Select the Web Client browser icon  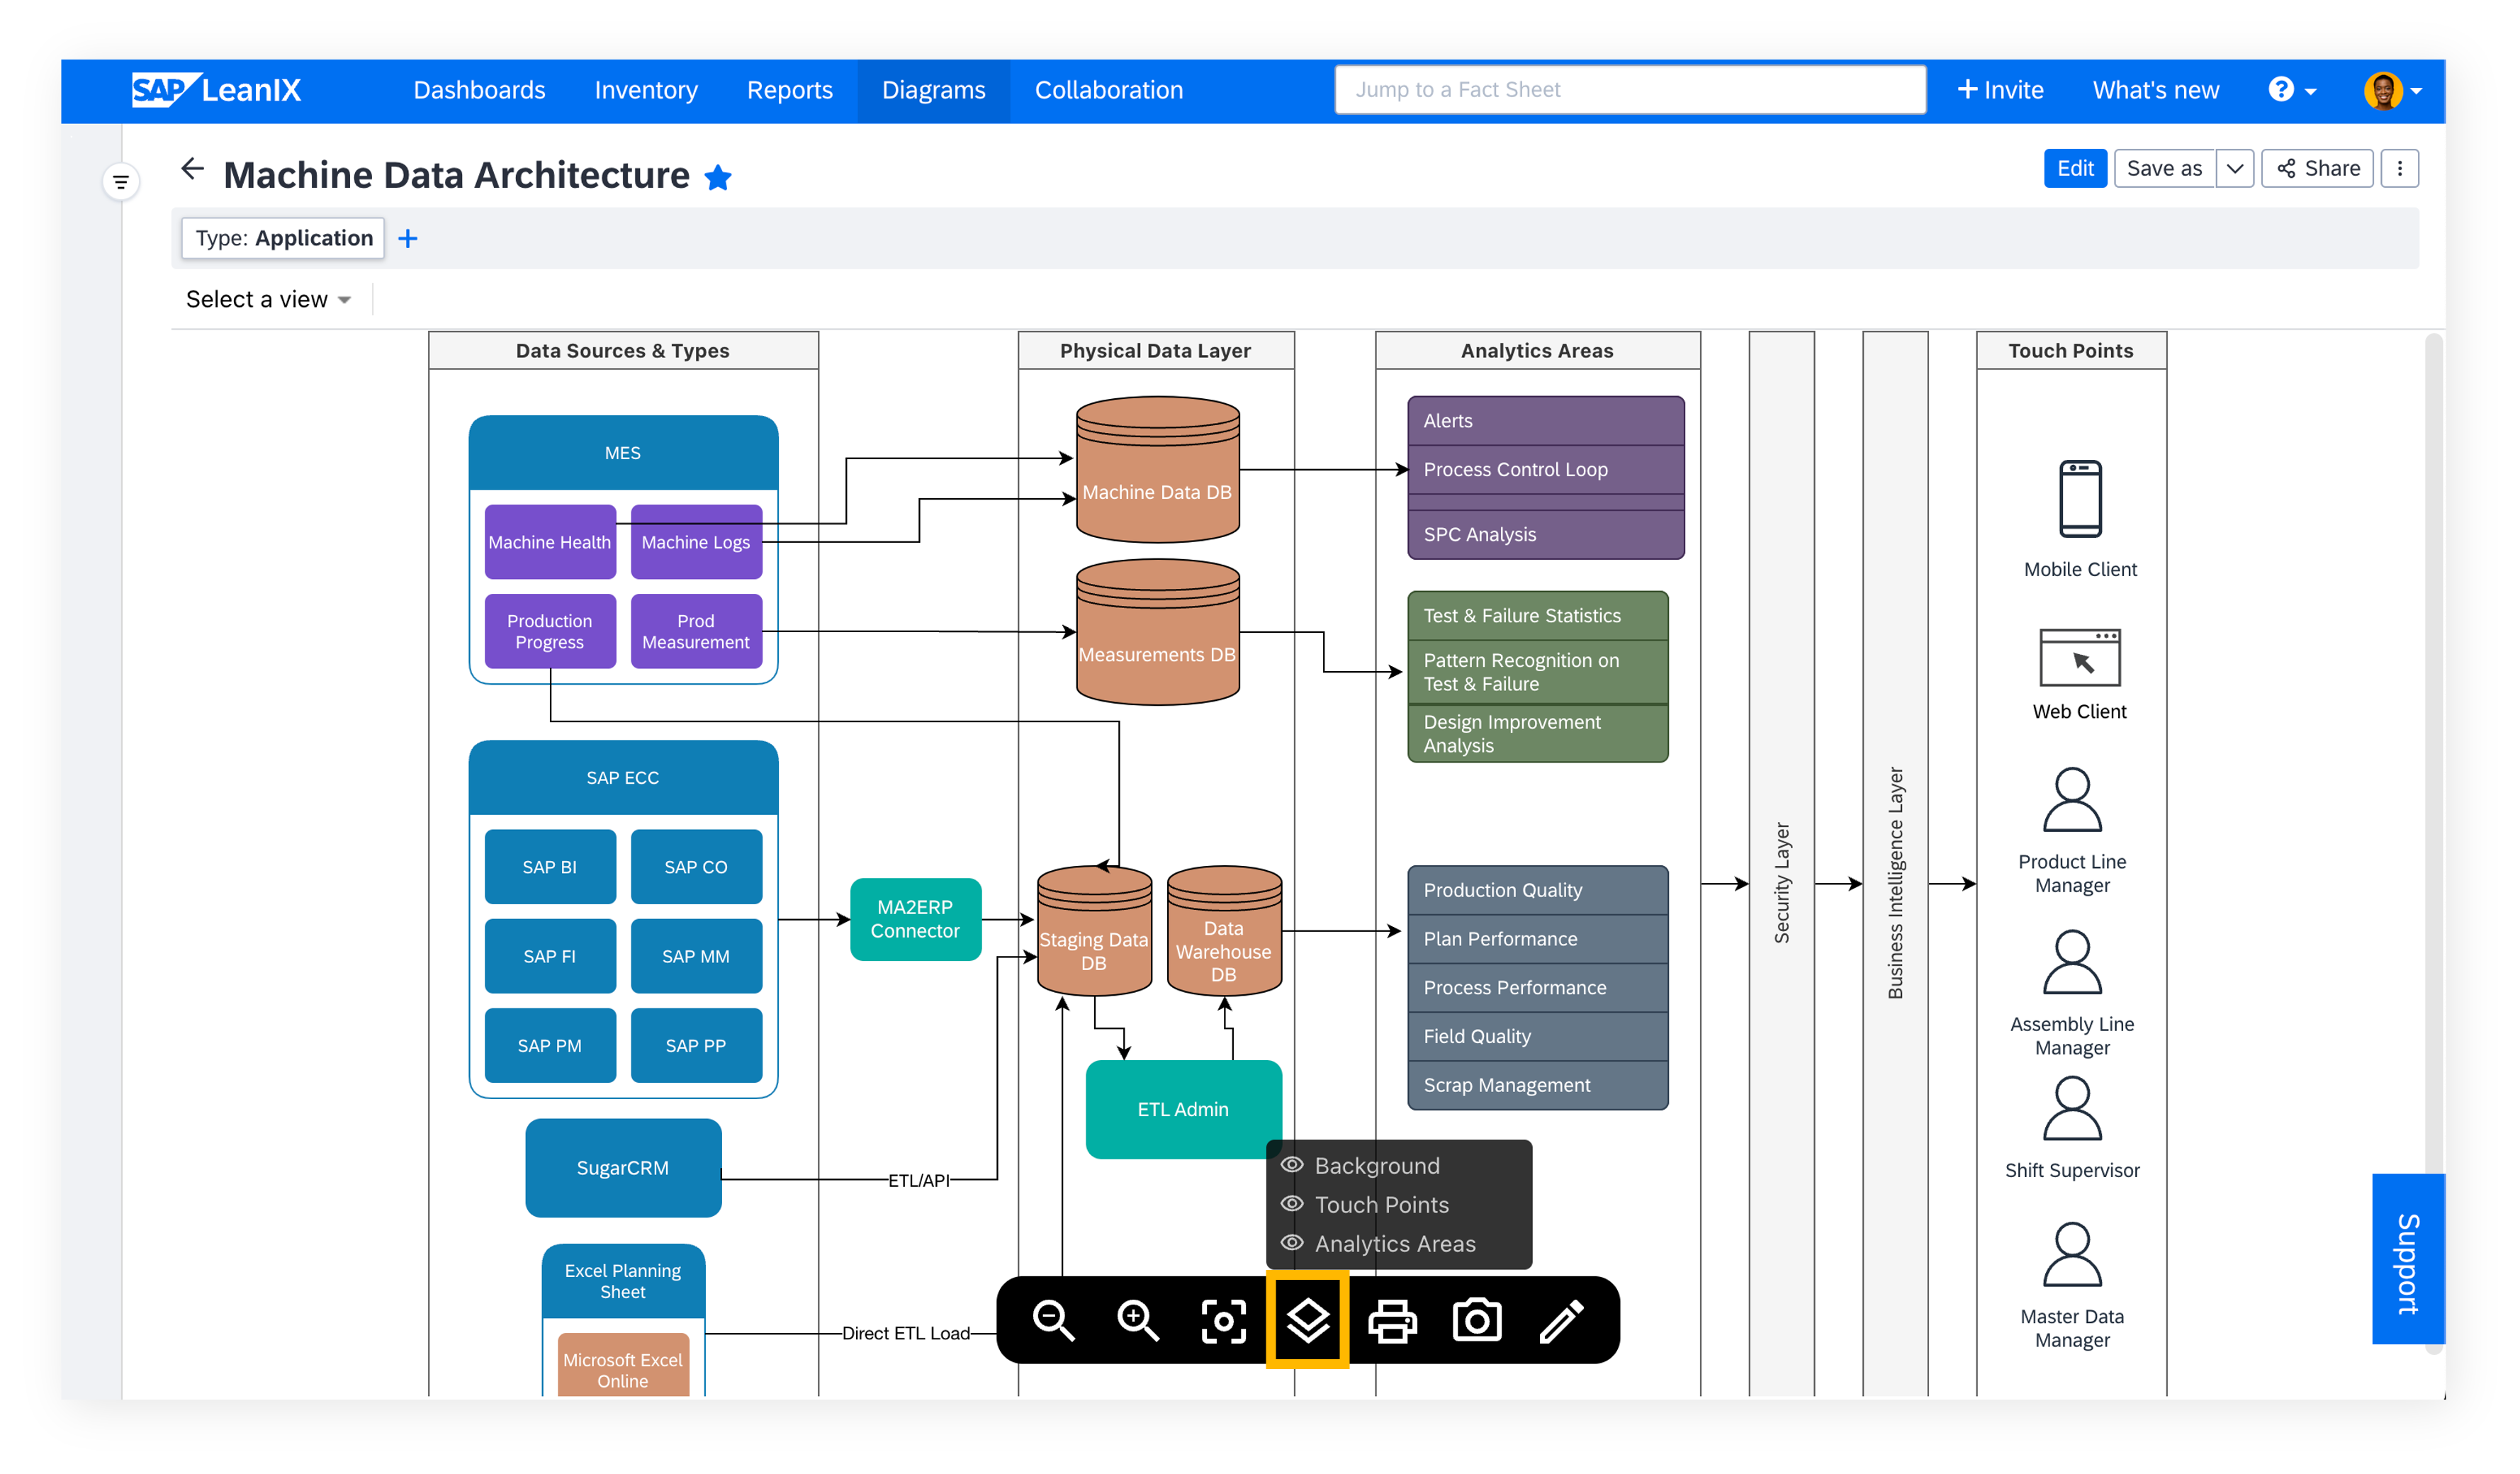point(2080,657)
